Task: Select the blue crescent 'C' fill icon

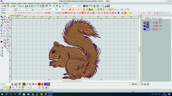Action: coord(119,13)
